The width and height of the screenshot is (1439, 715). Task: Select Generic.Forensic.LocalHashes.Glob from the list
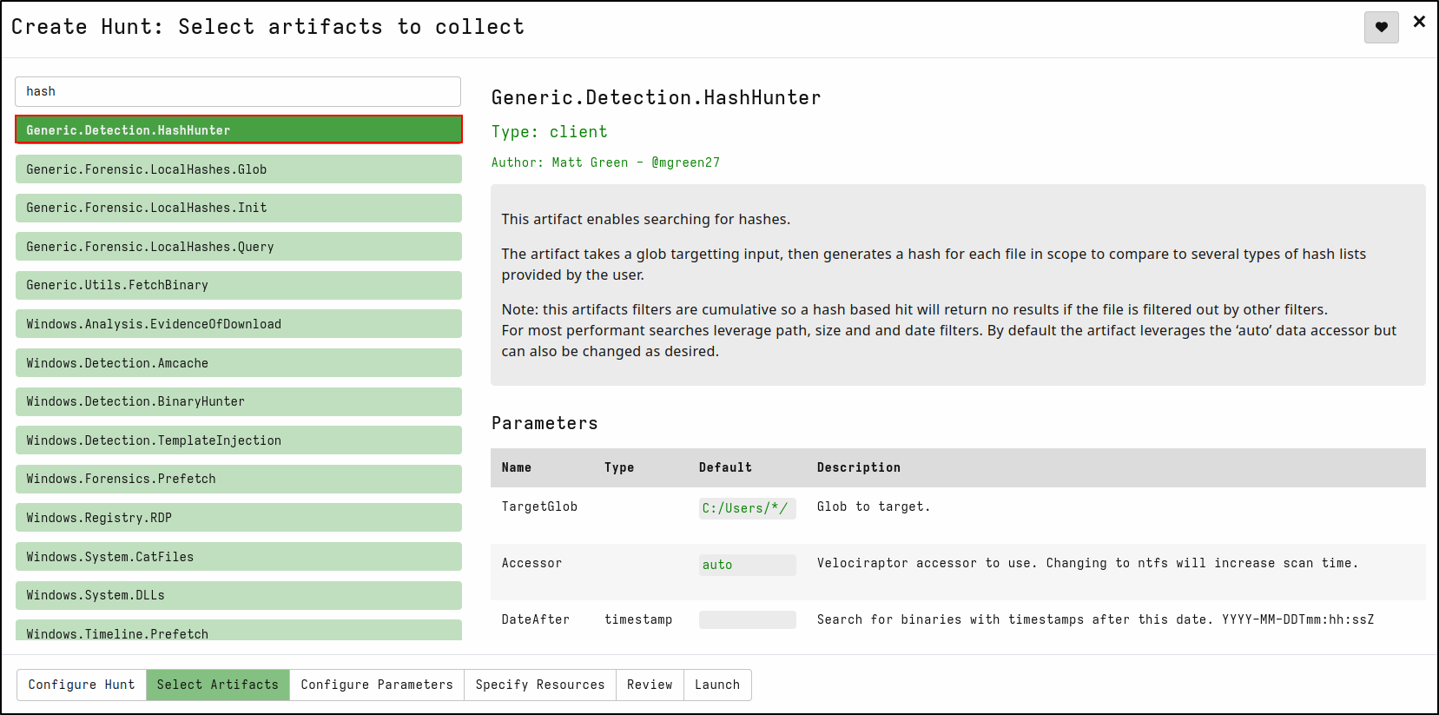(x=238, y=169)
